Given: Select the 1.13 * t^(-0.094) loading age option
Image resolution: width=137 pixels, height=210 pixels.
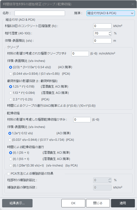Looking at the screenshot, I should click(x=10, y=93).
